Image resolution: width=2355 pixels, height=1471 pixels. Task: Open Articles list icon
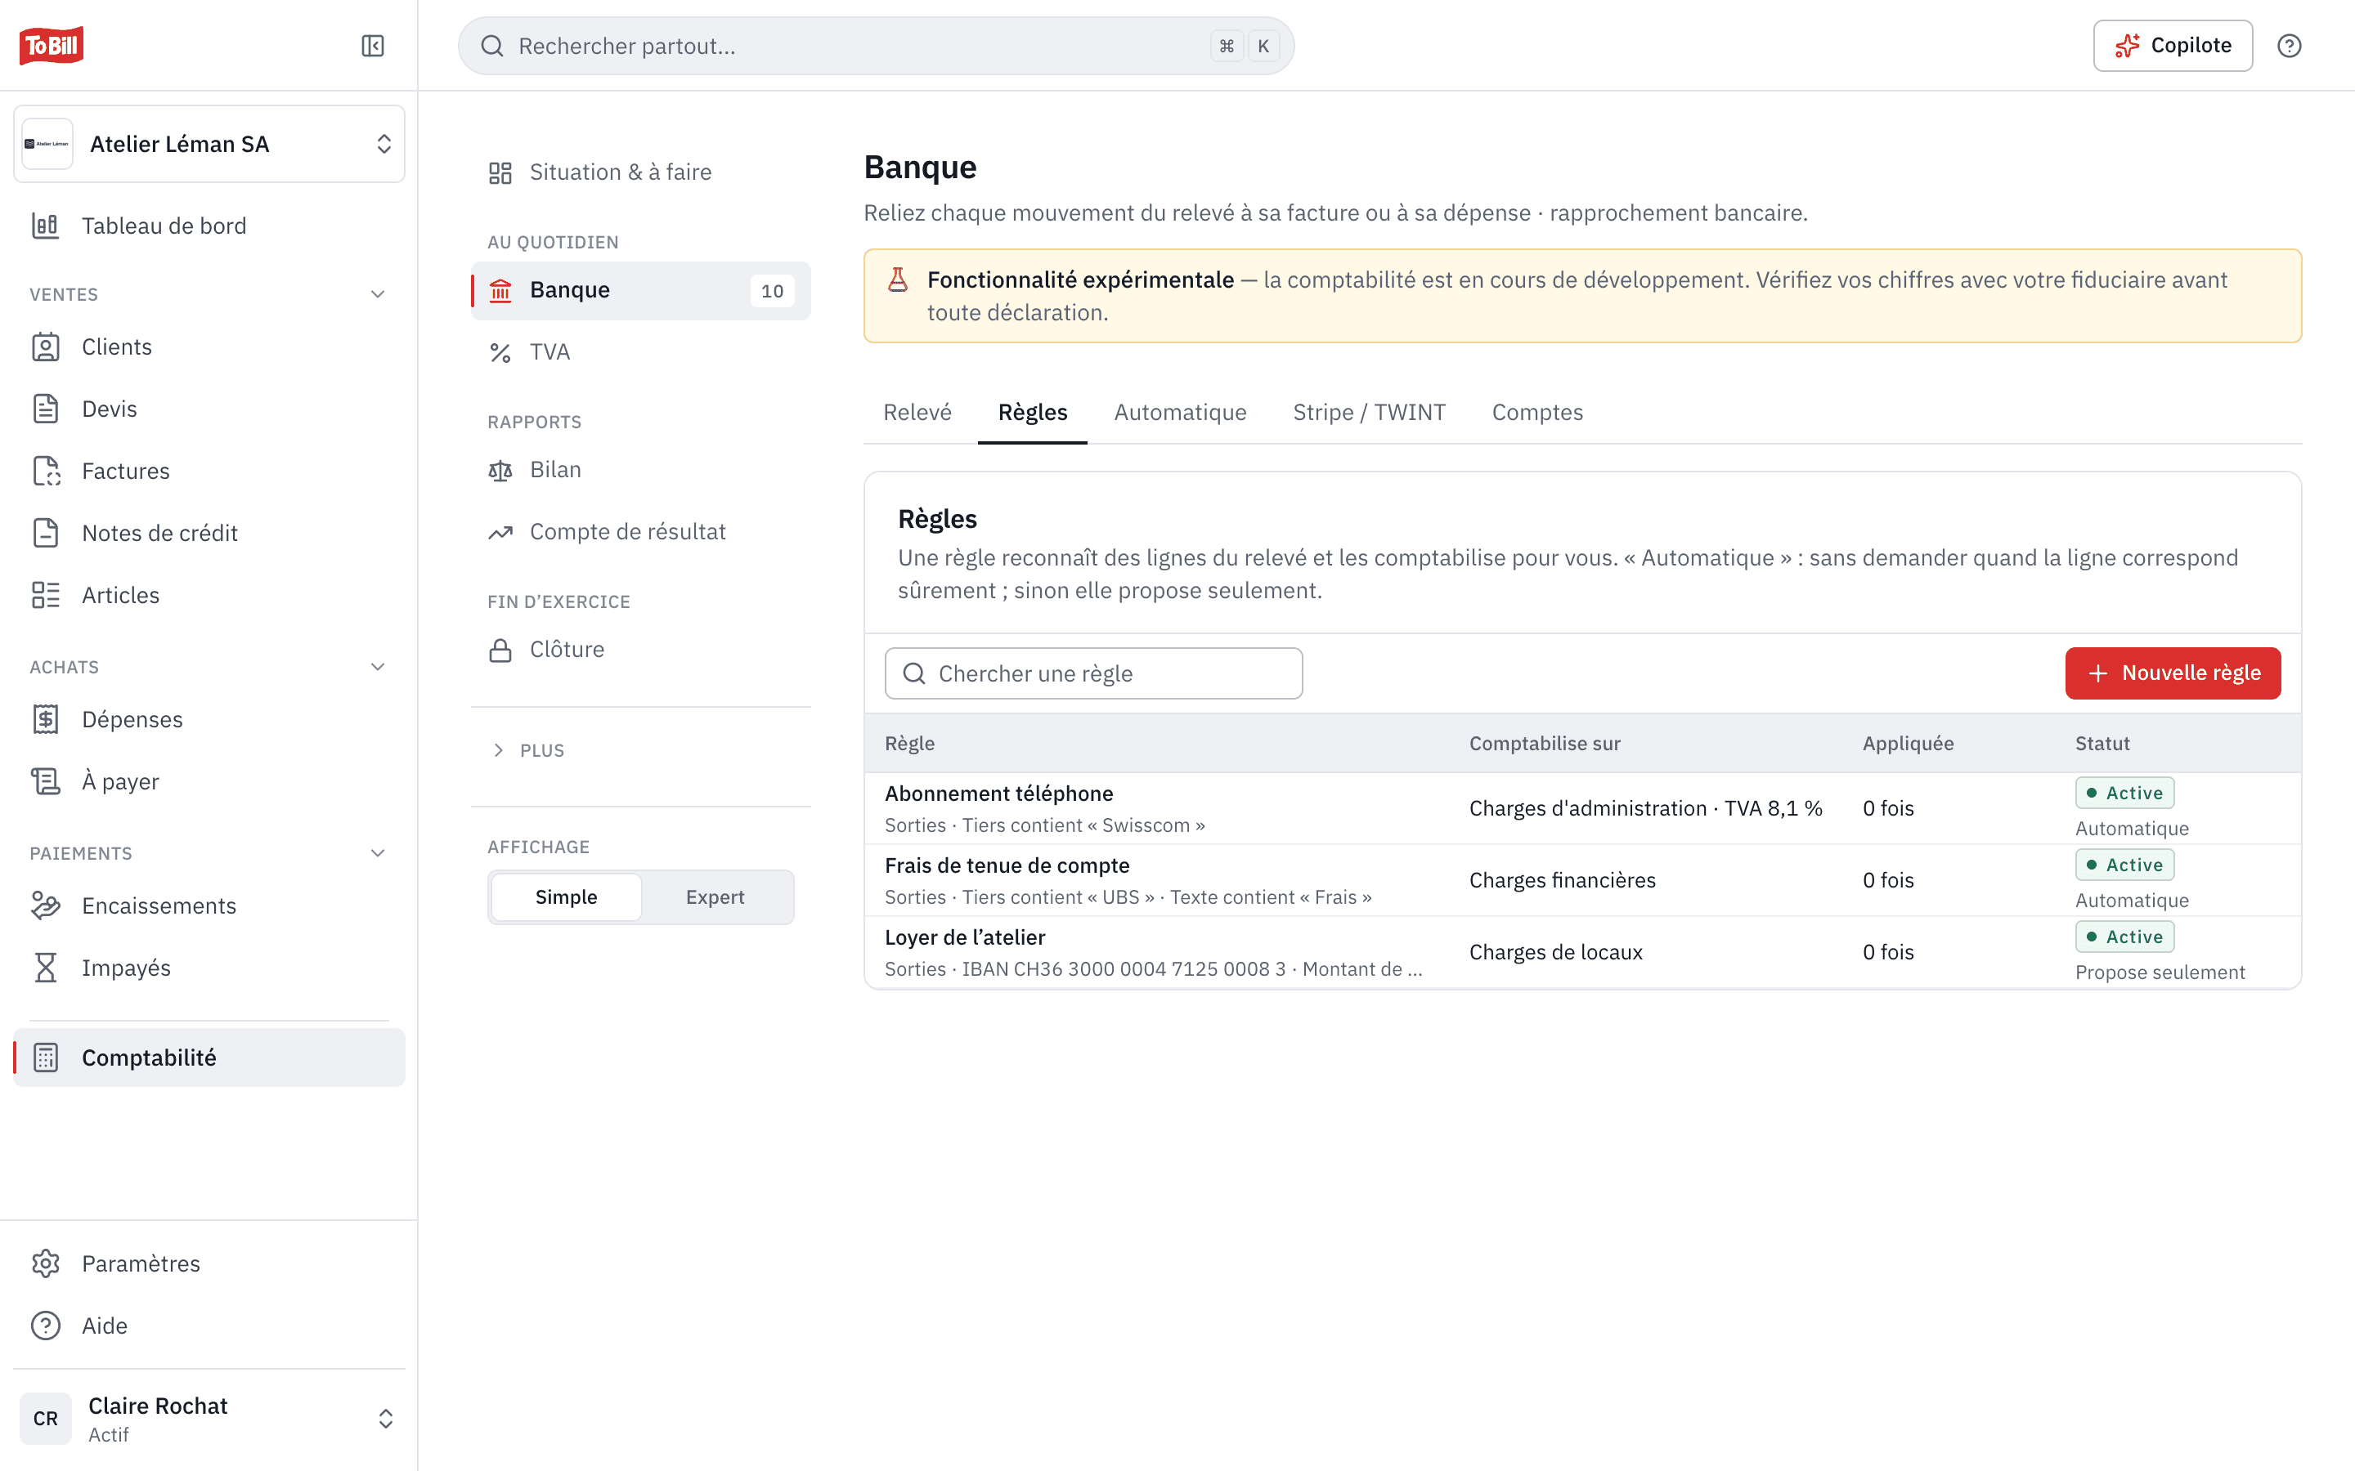[46, 596]
